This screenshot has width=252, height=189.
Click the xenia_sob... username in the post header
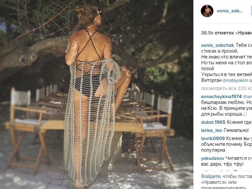pyautogui.click(x=230, y=11)
